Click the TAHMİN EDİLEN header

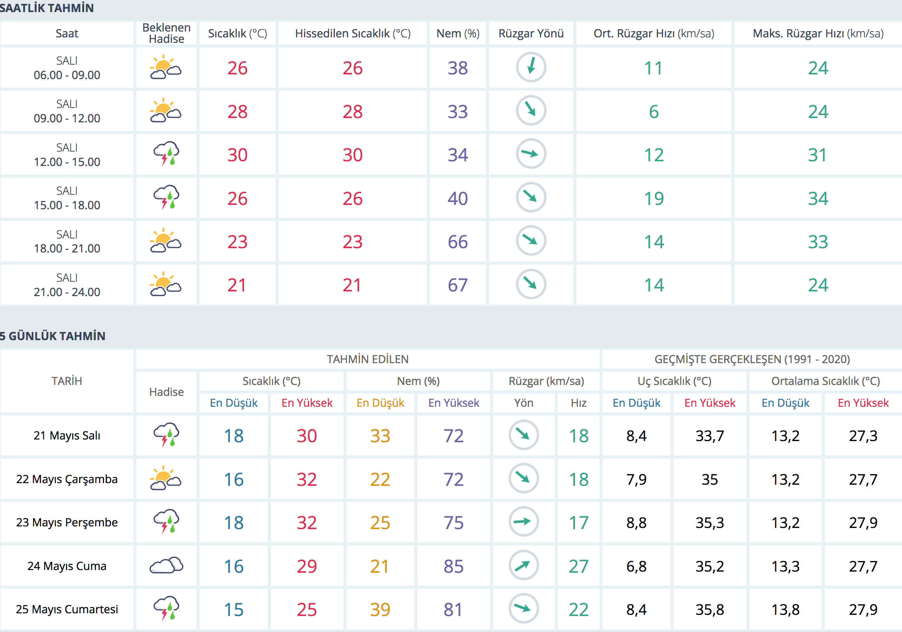pos(368,359)
